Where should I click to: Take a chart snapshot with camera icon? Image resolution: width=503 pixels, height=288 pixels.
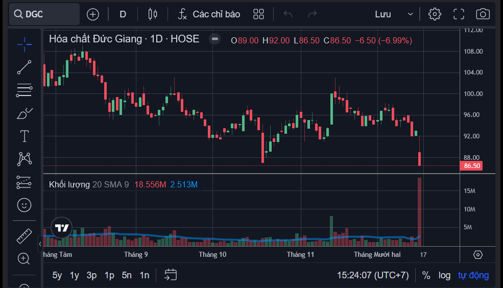pyautogui.click(x=483, y=14)
